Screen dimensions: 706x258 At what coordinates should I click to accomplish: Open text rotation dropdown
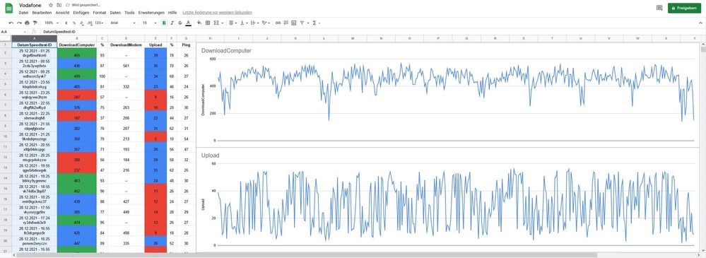tap(266, 23)
